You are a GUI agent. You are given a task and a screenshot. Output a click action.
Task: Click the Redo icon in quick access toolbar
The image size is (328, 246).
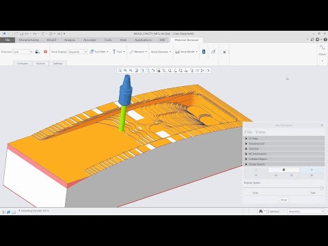point(35,33)
